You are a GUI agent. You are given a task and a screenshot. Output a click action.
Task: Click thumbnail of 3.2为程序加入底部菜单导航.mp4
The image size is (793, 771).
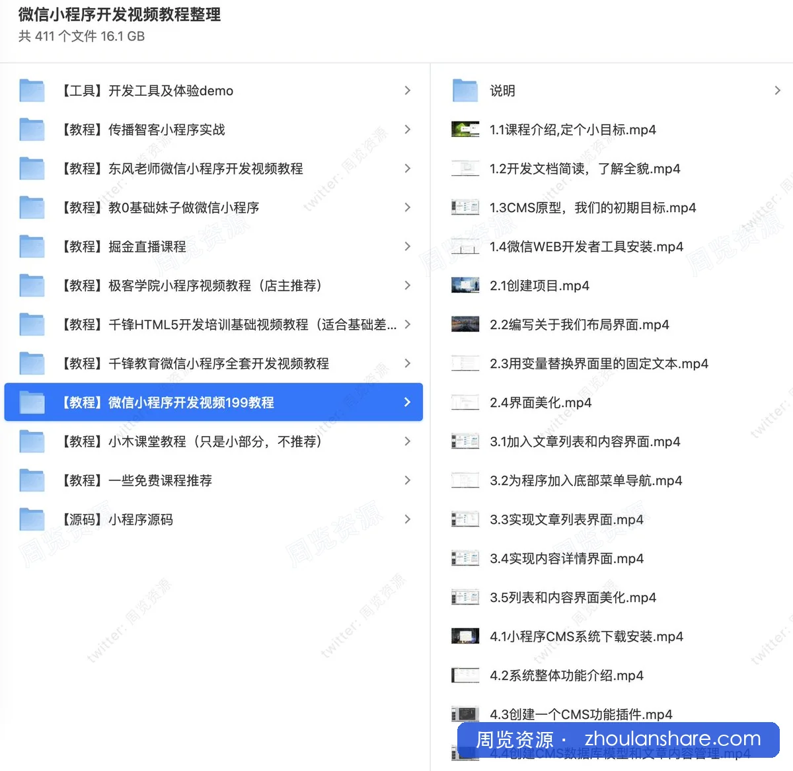pyautogui.click(x=465, y=480)
